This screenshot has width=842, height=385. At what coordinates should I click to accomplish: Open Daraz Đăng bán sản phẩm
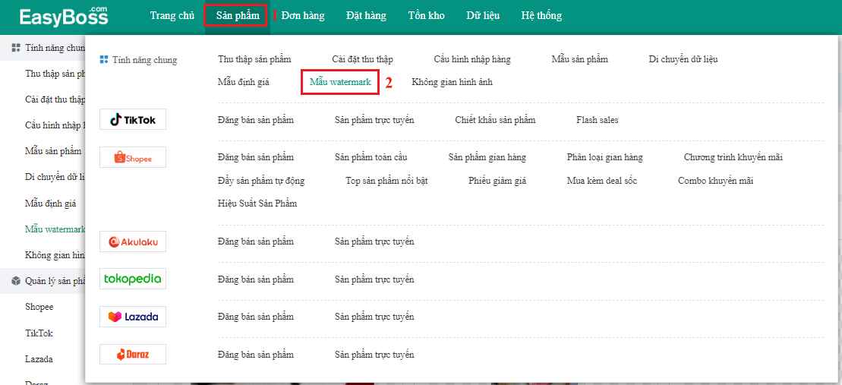tap(256, 355)
